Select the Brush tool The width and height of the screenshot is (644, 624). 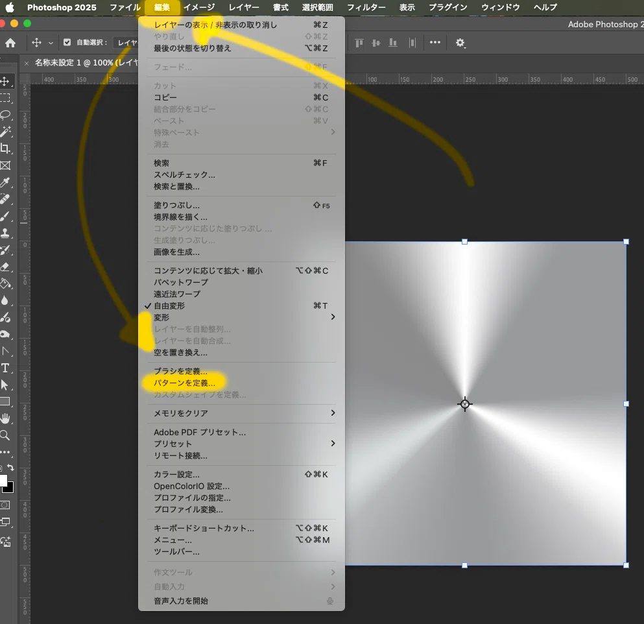[5, 216]
